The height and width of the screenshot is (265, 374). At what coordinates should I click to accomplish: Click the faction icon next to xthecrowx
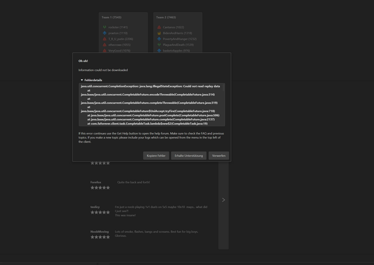105,45
